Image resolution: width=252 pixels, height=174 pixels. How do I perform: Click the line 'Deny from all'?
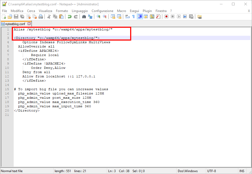coord(36,72)
